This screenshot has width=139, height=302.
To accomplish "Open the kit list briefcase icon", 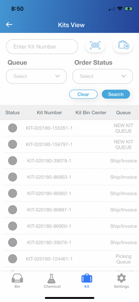I will click(x=123, y=45).
